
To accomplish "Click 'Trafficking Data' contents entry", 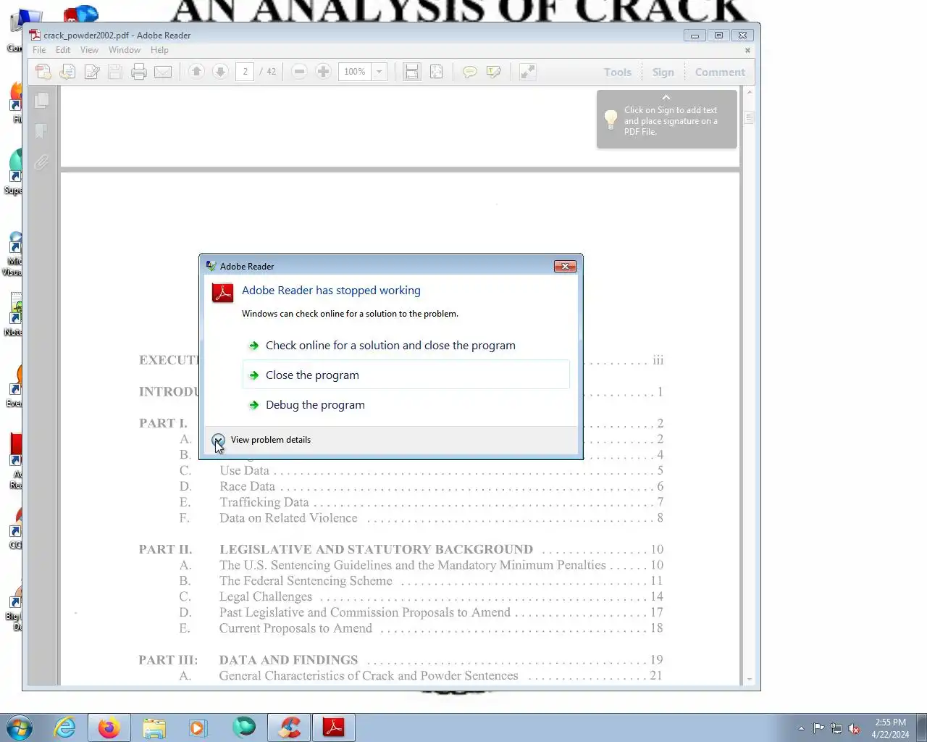I will 264,502.
